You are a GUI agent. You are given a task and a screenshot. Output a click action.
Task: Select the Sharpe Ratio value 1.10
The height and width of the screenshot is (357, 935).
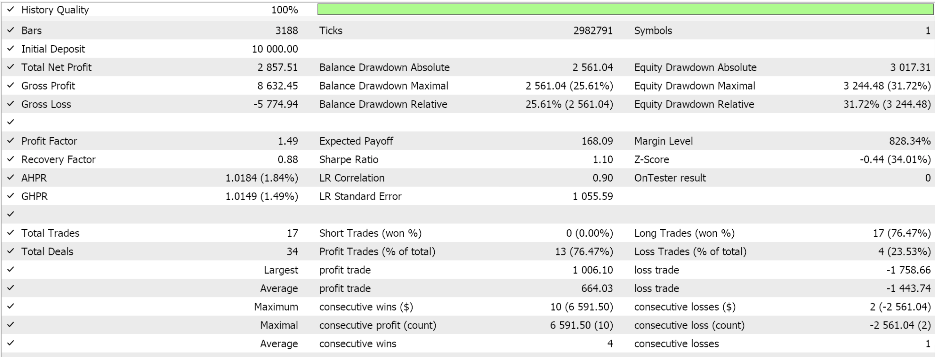603,160
